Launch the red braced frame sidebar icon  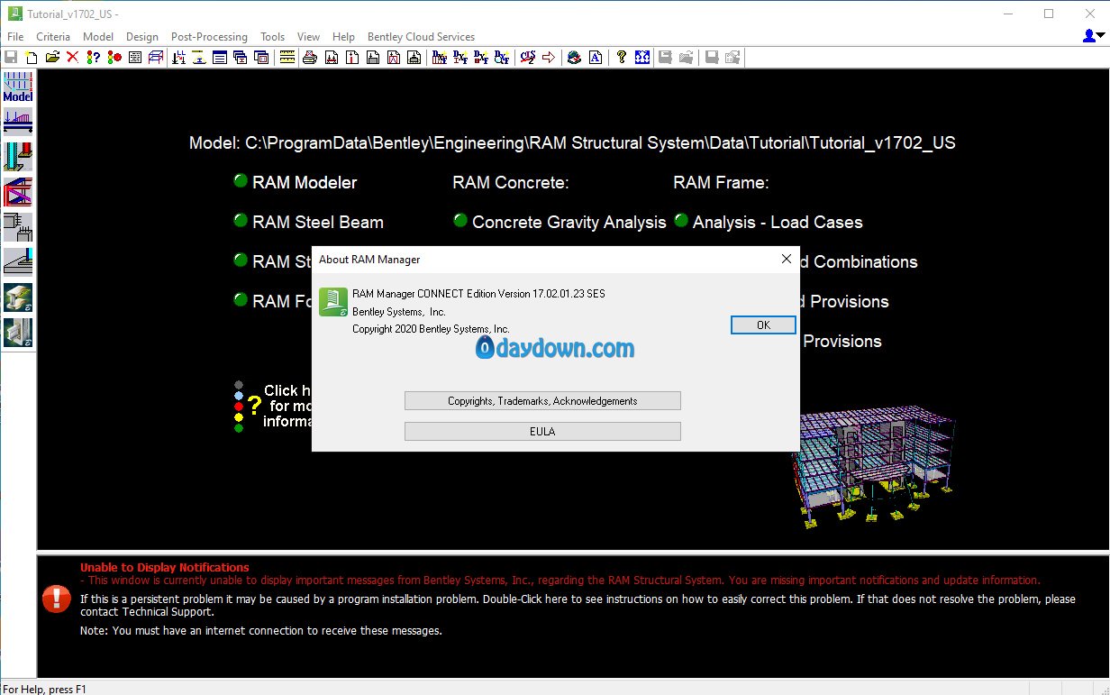(x=18, y=192)
